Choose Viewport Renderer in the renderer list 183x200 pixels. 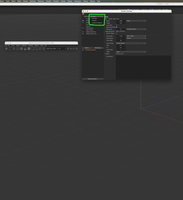tap(97, 22)
